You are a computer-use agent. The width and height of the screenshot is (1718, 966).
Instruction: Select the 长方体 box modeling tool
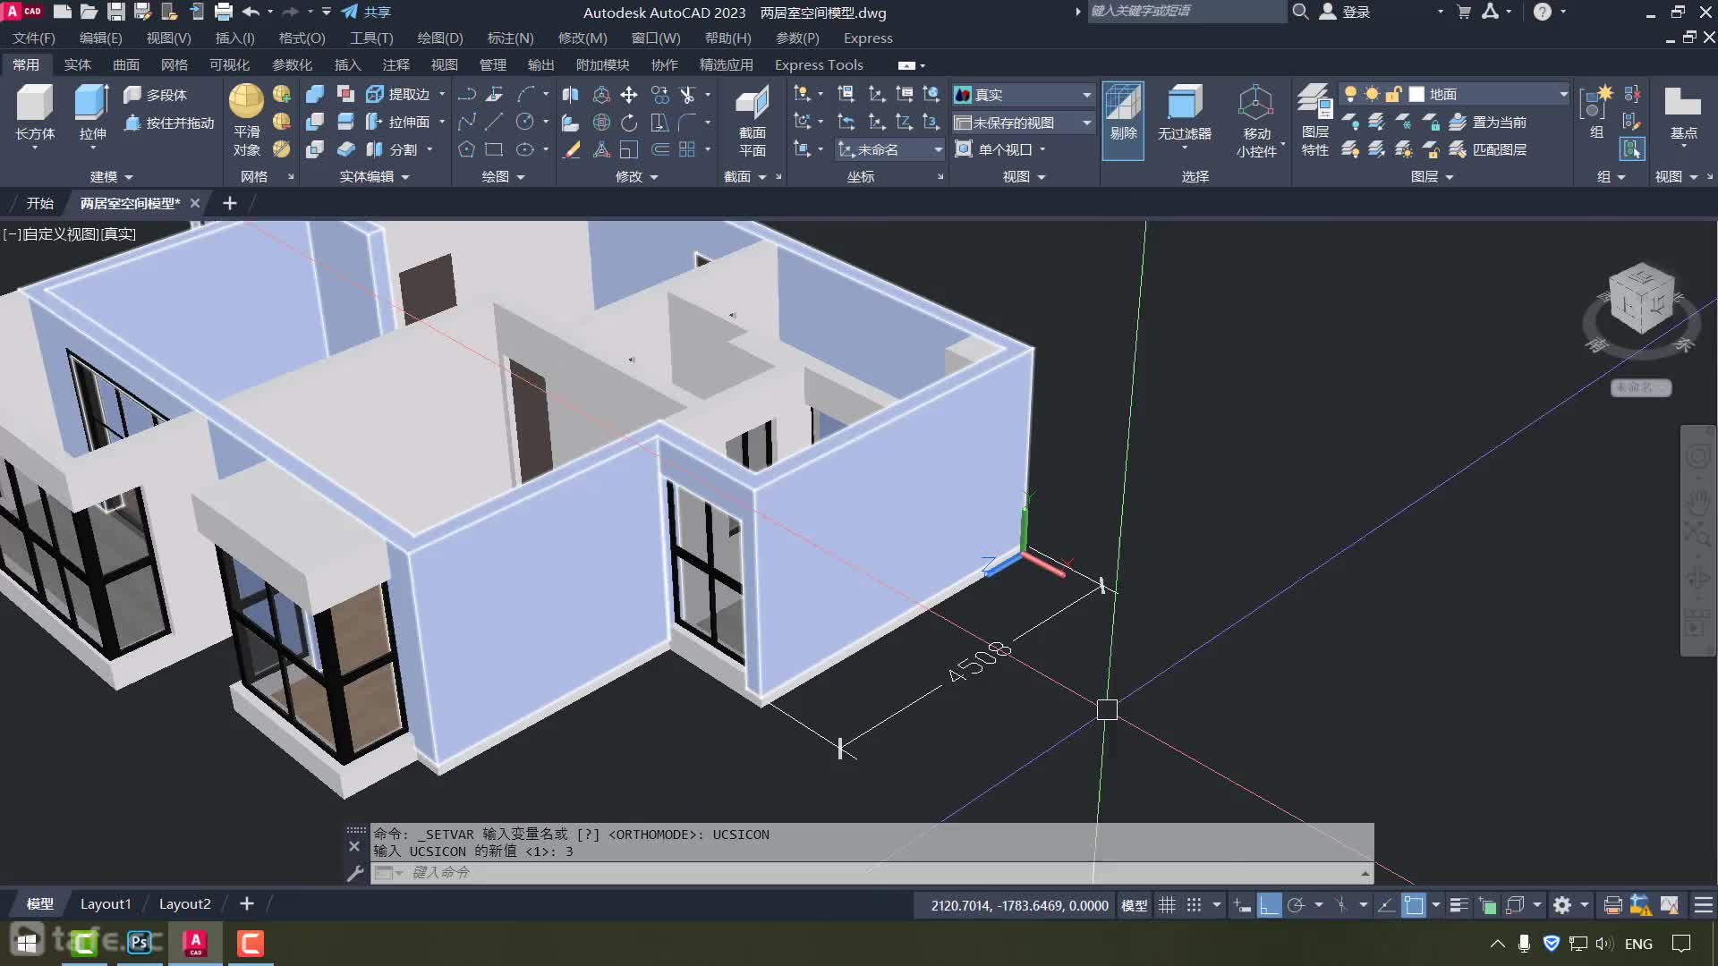[x=35, y=114]
